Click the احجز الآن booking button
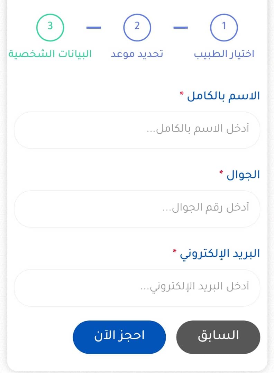 (x=119, y=337)
